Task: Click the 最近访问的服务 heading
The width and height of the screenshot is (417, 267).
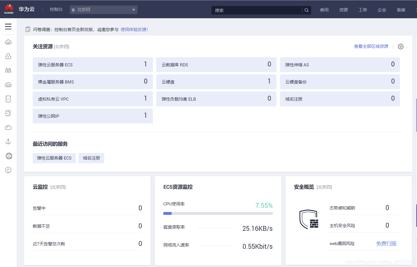Action: 50,144
